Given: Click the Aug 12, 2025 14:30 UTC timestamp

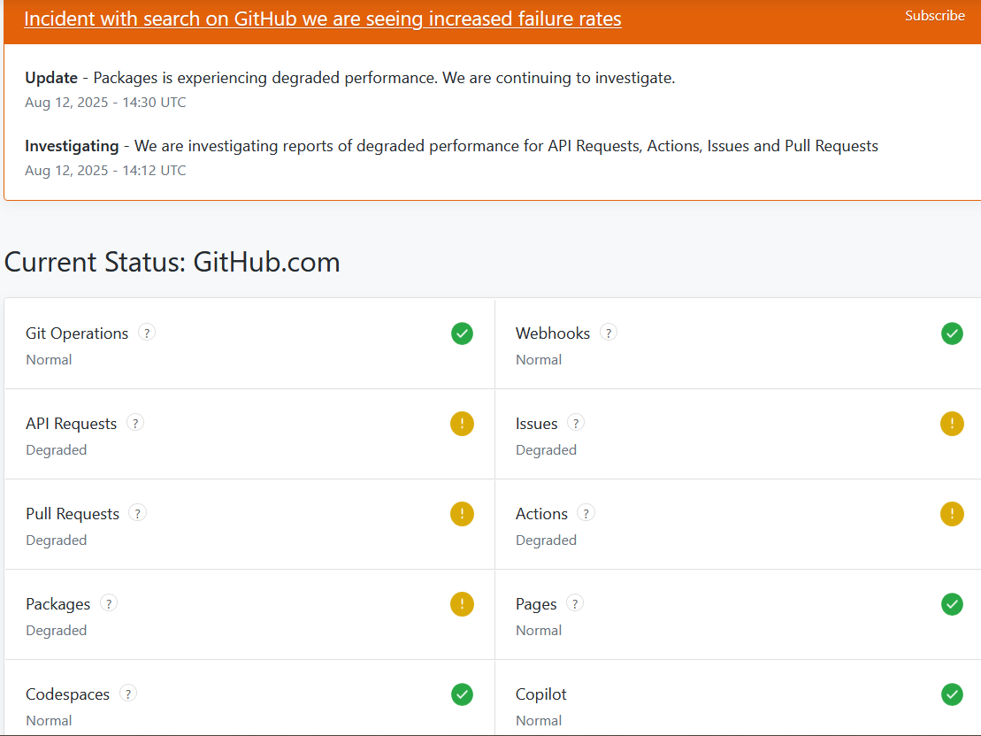Looking at the screenshot, I should pyautogui.click(x=105, y=103).
